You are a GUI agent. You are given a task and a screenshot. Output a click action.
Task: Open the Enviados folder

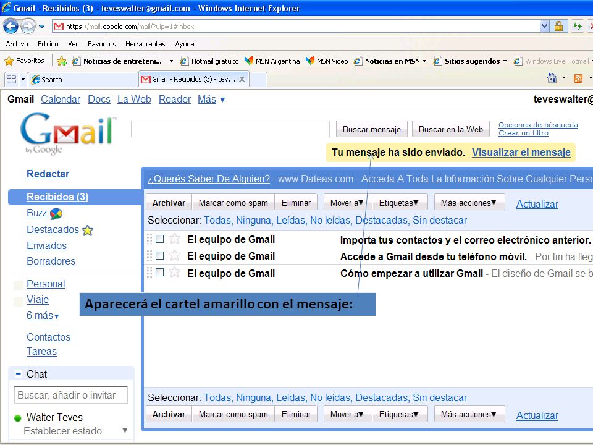(x=46, y=245)
